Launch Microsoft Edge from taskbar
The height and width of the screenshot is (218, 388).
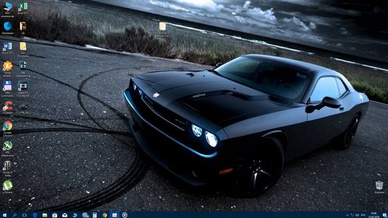point(35,215)
